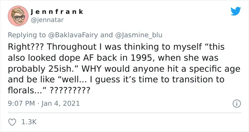Open the tweet info circle icon
Screen dimensions: 249x132
(237, 104)
